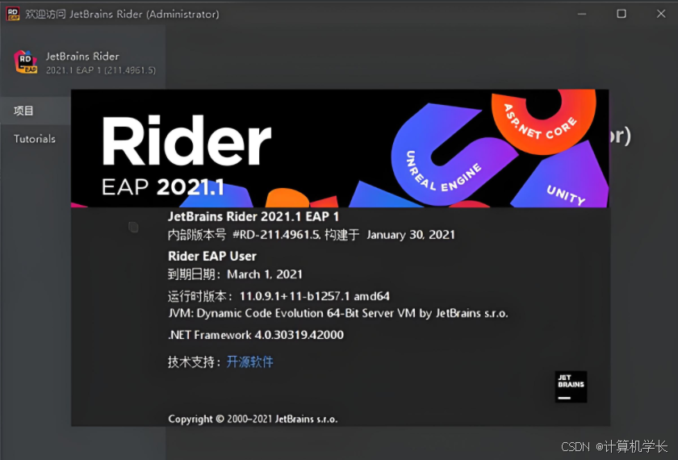The height and width of the screenshot is (460, 678).
Task: Click runtime version '11.0.9.1+11-b1257.1 amd64'
Action: point(314,296)
